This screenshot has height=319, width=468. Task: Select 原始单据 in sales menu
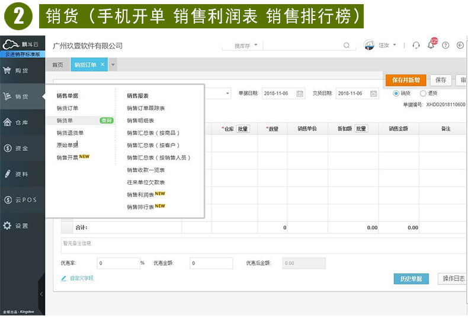pyautogui.click(x=68, y=145)
